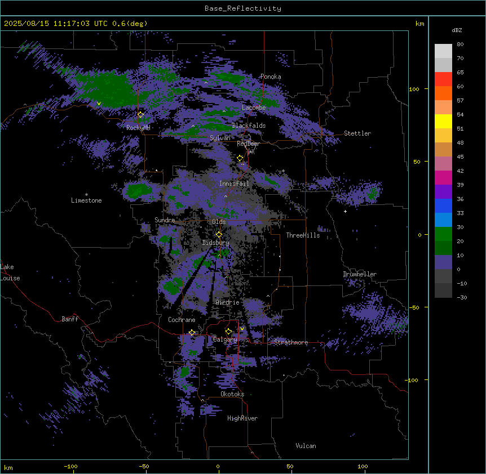Select the royal blue 33-36 dBZ swatch

pyautogui.click(x=443, y=205)
